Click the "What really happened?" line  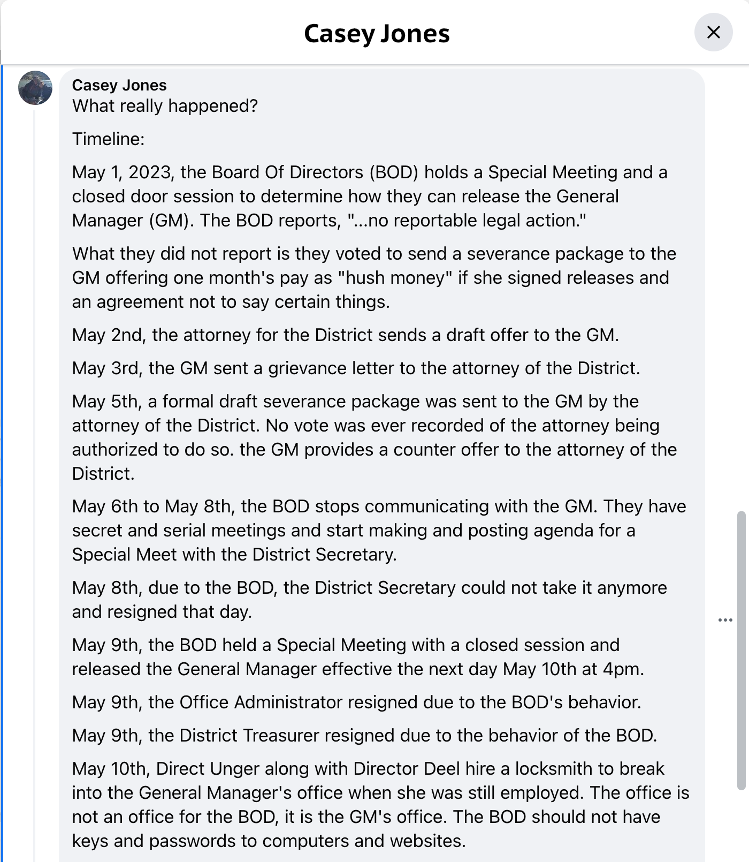[x=165, y=106]
